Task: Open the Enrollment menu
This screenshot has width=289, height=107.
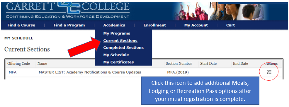Action: click(155, 25)
